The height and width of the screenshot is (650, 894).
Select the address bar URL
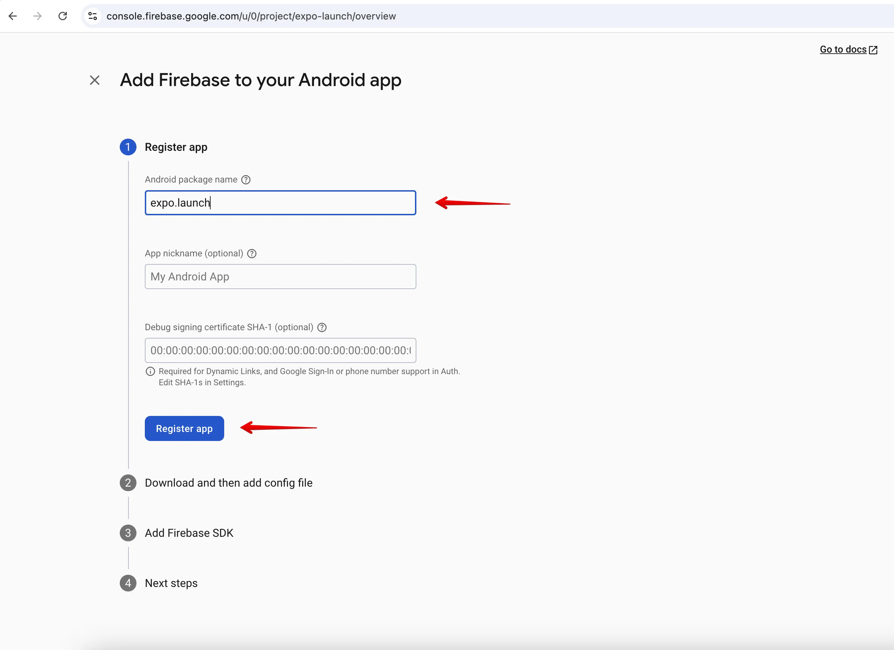pos(251,16)
